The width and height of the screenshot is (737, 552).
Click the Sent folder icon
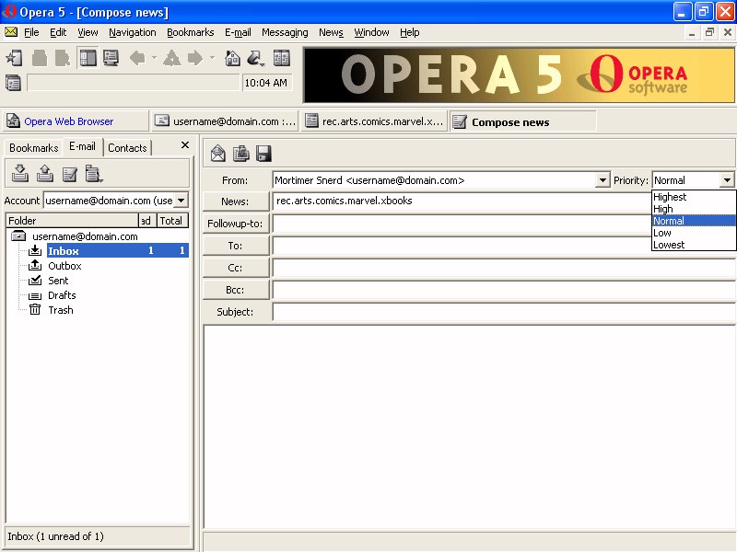click(x=35, y=281)
